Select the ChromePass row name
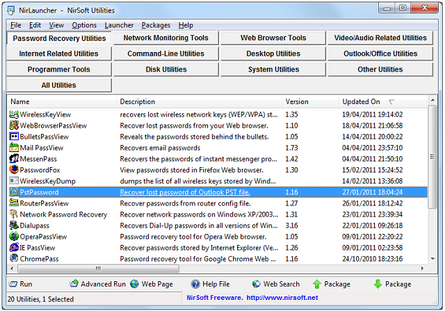This screenshot has height=311, width=445. tap(39, 259)
